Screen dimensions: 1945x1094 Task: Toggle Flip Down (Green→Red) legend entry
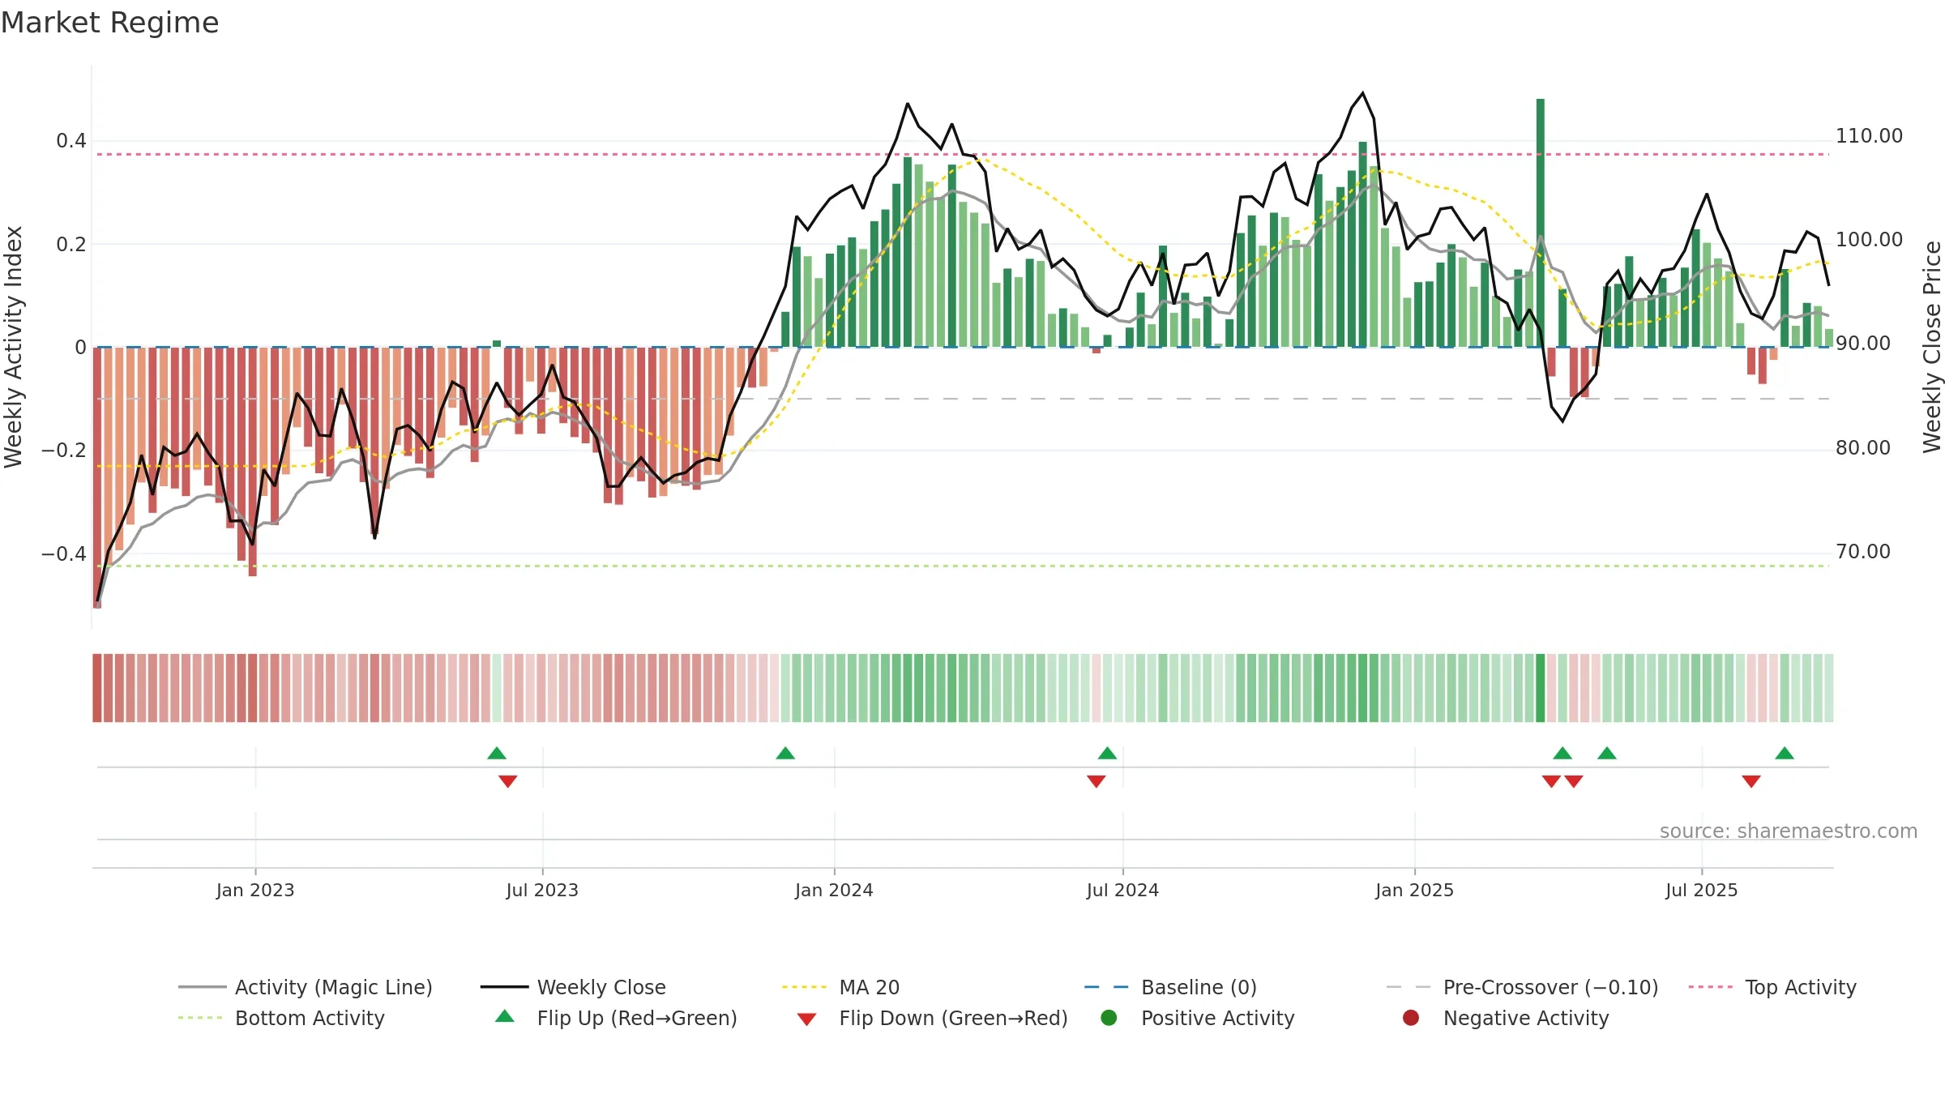point(932,1018)
